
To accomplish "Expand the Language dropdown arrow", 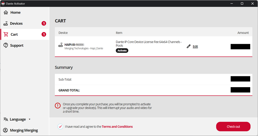I will coord(30,119).
